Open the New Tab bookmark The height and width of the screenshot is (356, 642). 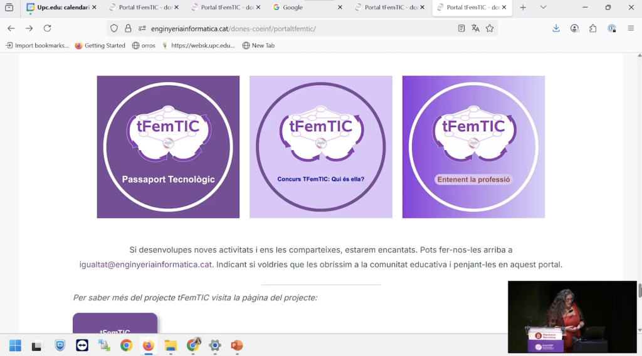pos(258,46)
